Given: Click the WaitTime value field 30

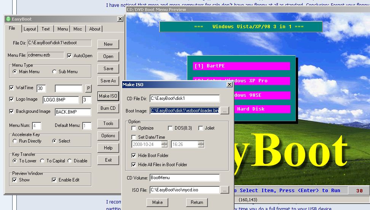Looking at the screenshot, I should (x=41, y=88).
